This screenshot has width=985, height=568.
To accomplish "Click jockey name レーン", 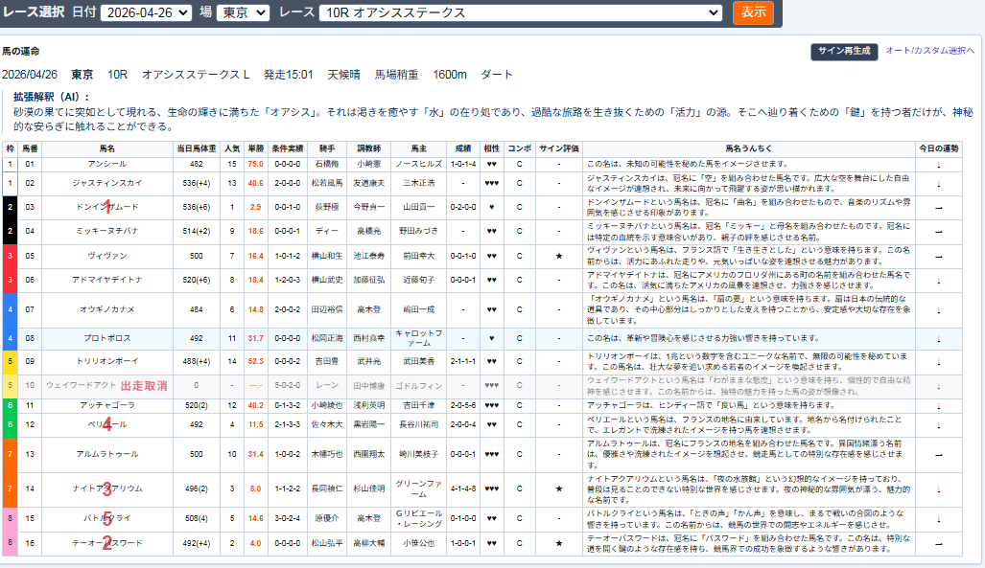I will point(327,385).
